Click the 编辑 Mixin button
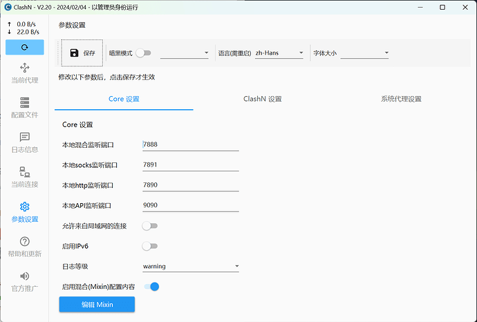Viewport: 477px width, 322px height. tap(97, 304)
